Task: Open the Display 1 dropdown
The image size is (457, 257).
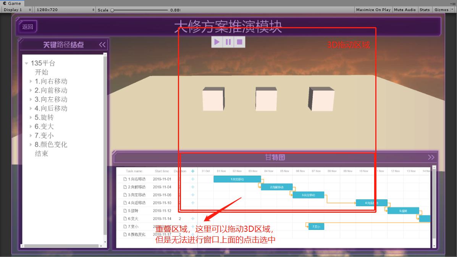Action: pyautogui.click(x=17, y=10)
